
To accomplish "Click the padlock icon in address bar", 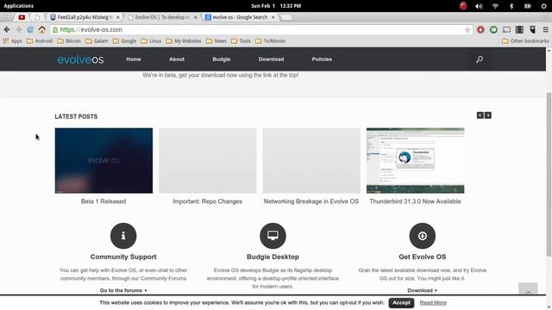I will [x=55, y=30].
